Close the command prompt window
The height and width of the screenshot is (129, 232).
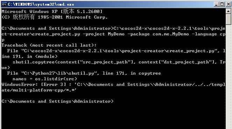pos(229,4)
